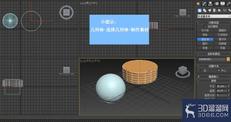Open the [线框] shading menu
This screenshot has width=231, height=122.
tap(94, 3)
